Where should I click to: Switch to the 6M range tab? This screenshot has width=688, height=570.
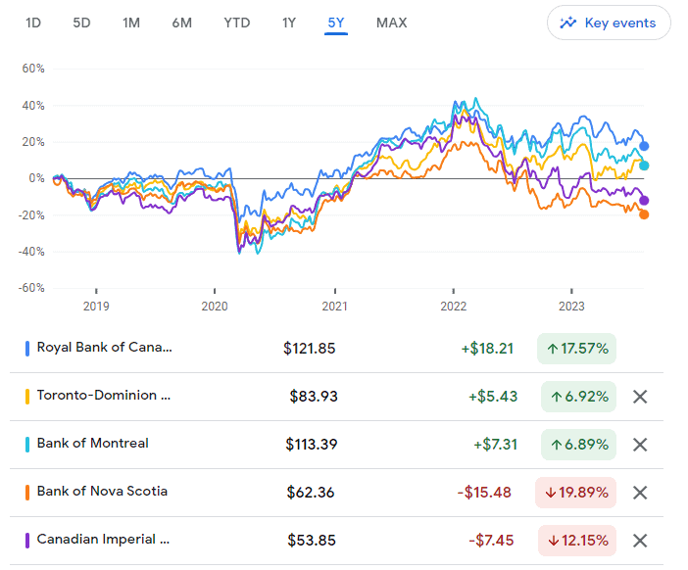coord(182,23)
